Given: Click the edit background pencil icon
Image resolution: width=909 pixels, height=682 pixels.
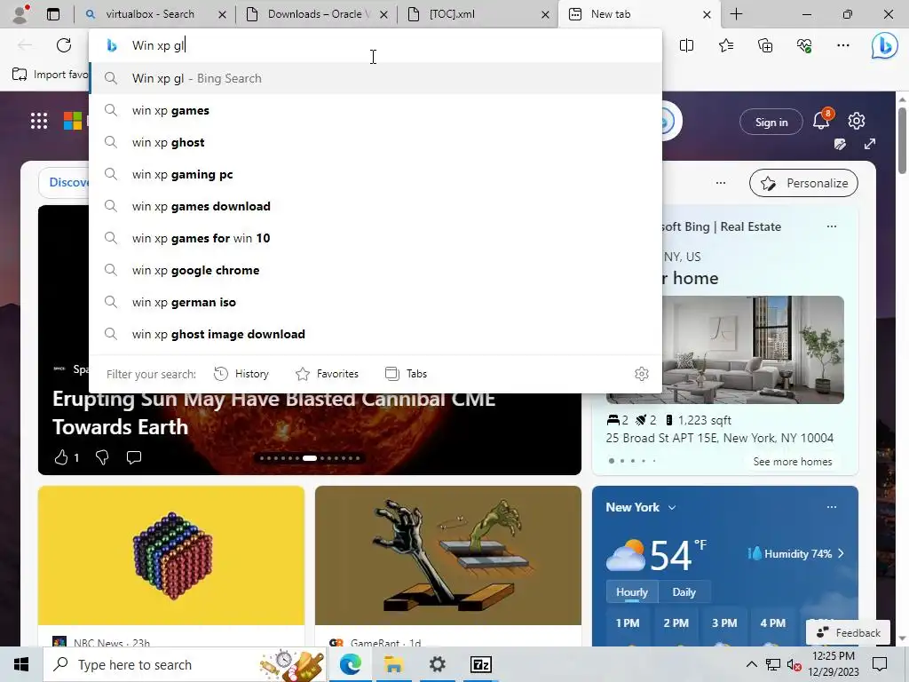Looking at the screenshot, I should coord(840,144).
